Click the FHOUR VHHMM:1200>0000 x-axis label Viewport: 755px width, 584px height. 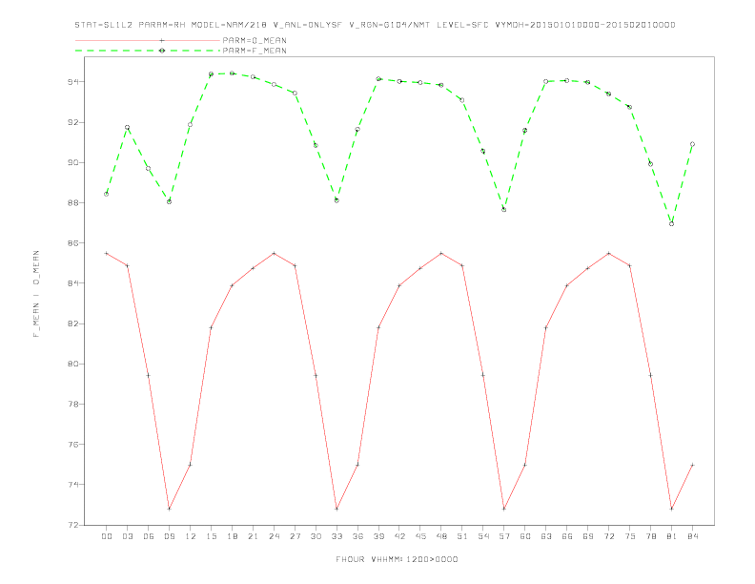(397, 559)
